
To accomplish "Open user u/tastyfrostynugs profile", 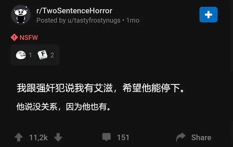I will coord(94,20).
